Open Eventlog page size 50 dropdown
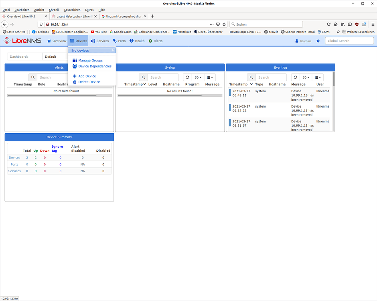 pos(306,77)
